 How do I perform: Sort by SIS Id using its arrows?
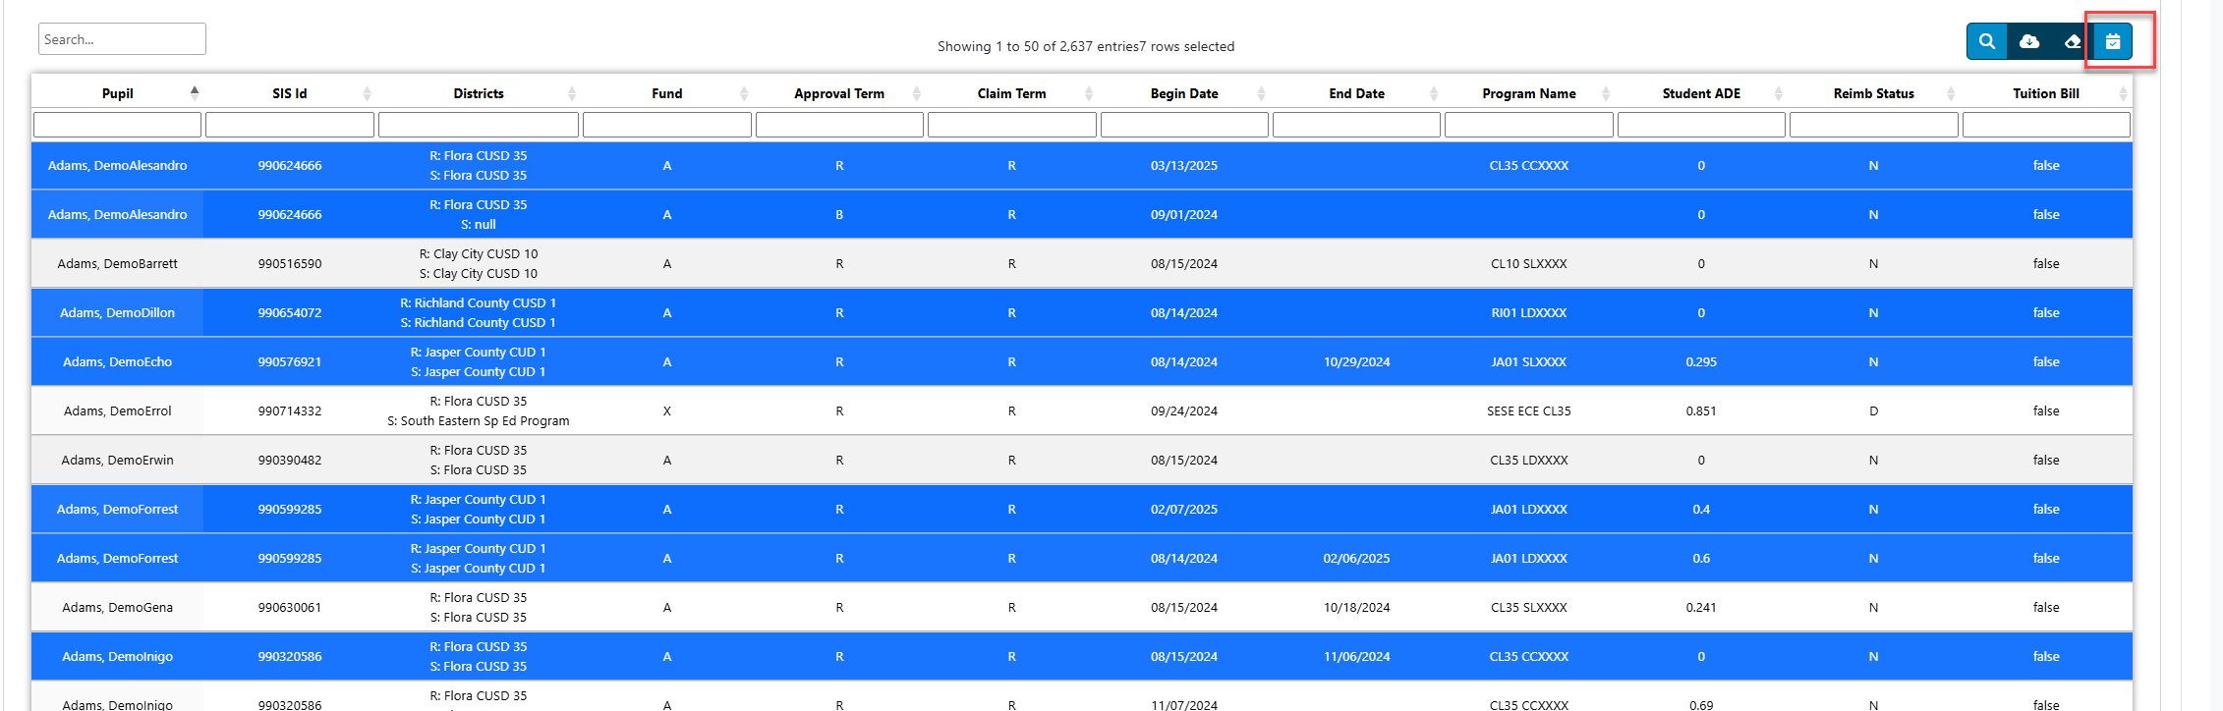click(x=367, y=93)
